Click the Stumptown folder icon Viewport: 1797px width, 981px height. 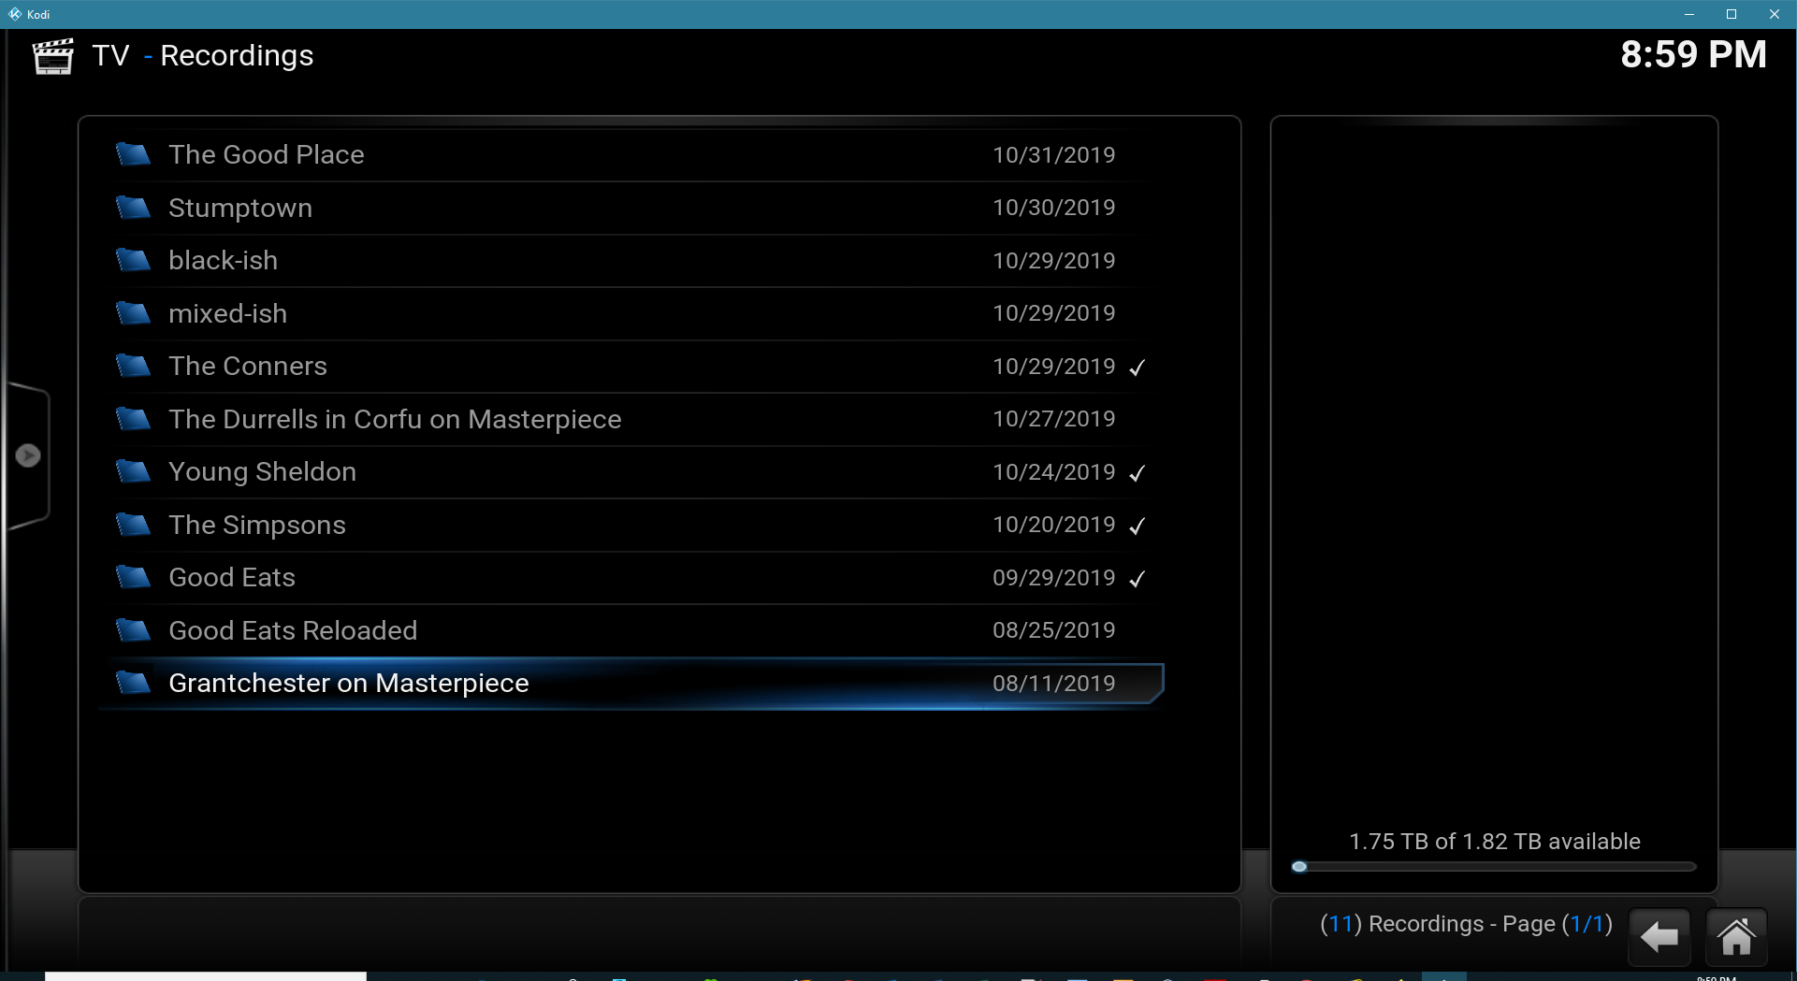point(133,208)
